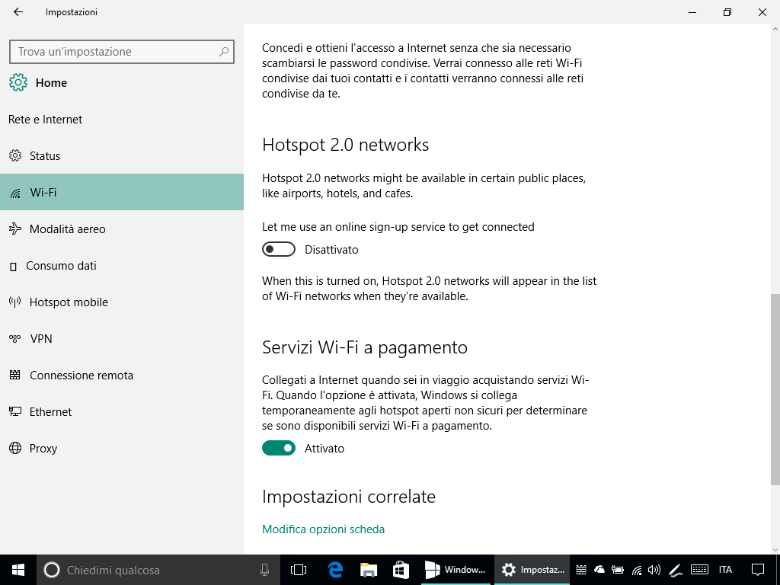780x585 pixels.
Task: Open Hotspot mobile settings
Action: (122, 302)
